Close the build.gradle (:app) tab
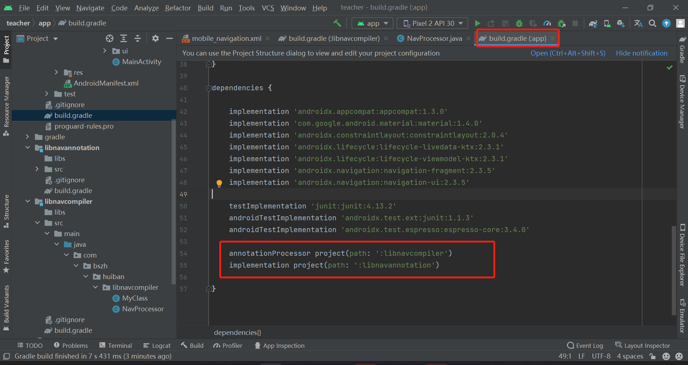Screen dimensions: 688x365 [x=553, y=38]
